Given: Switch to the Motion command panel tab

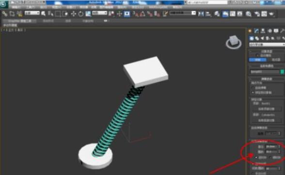Looking at the screenshot, I should (270, 31).
